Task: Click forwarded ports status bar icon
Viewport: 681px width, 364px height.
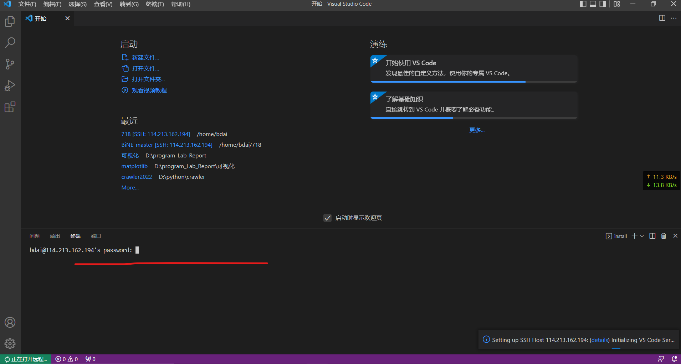Action: click(x=91, y=359)
